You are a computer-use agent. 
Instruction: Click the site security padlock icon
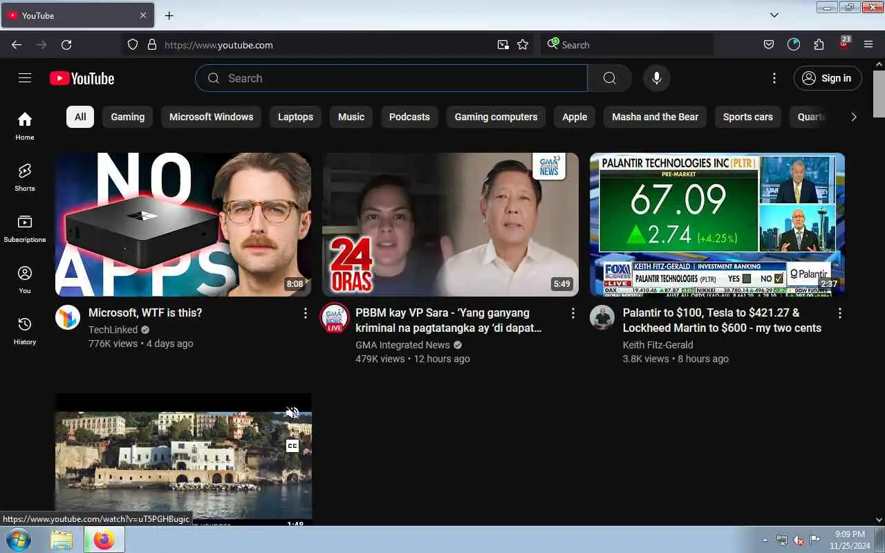pos(152,45)
